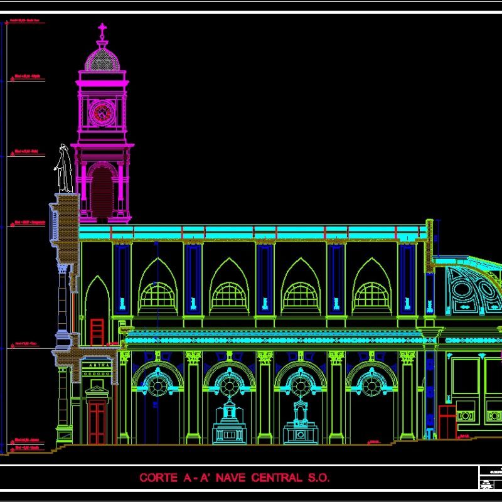
Task: Select the cyan horizontal roof band
Action: point(251,230)
